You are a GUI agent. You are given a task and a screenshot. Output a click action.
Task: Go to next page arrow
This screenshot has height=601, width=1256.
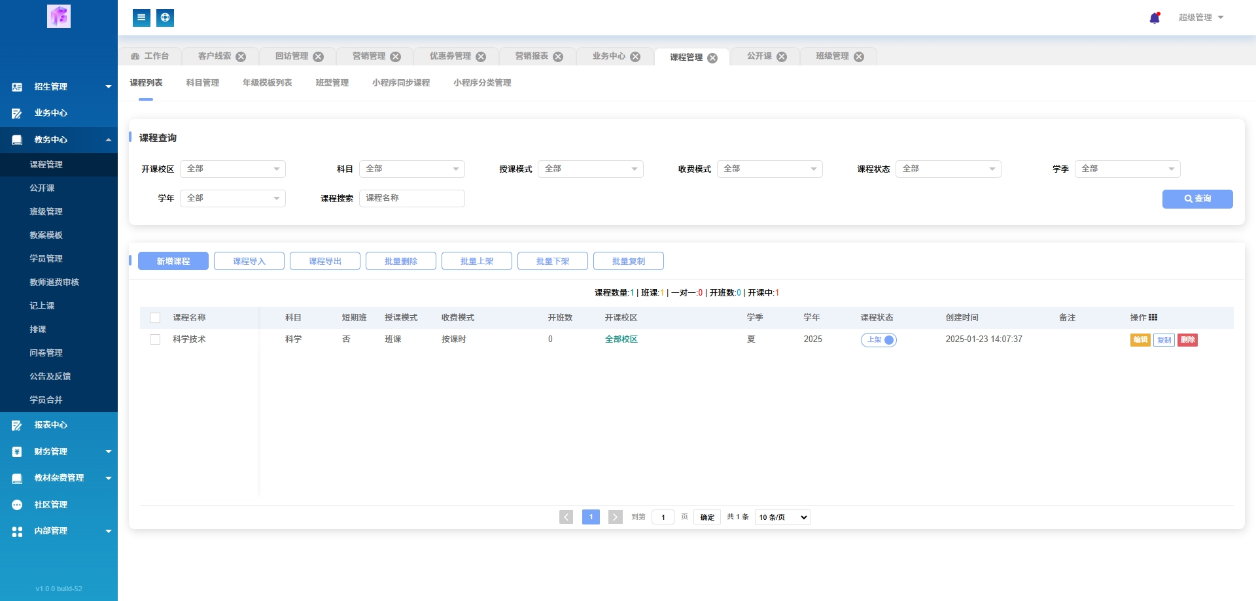tap(616, 517)
